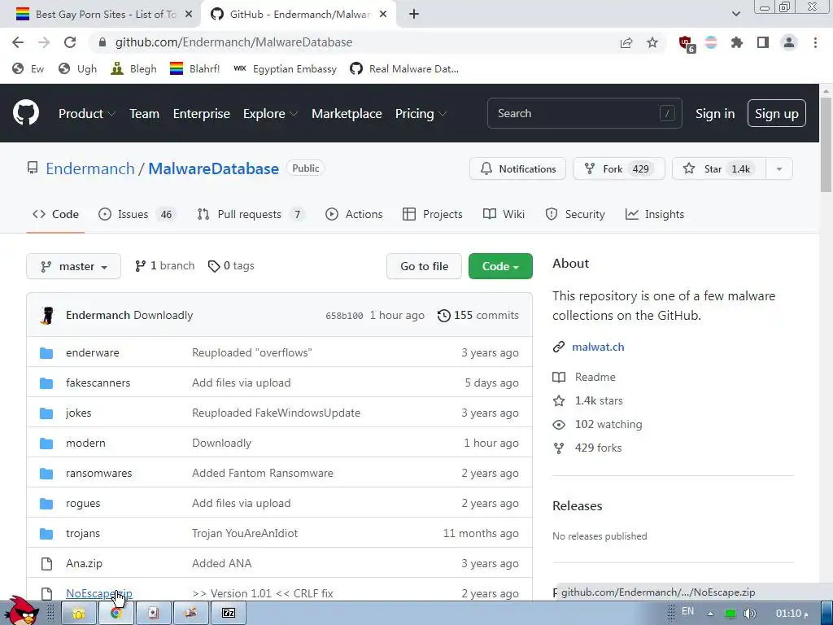Click the enderware folder icon

(46, 353)
